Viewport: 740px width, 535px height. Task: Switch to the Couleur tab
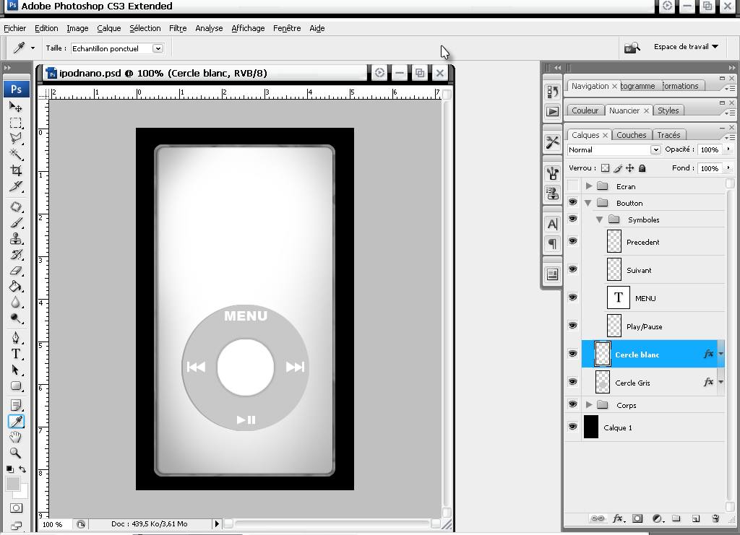click(585, 110)
